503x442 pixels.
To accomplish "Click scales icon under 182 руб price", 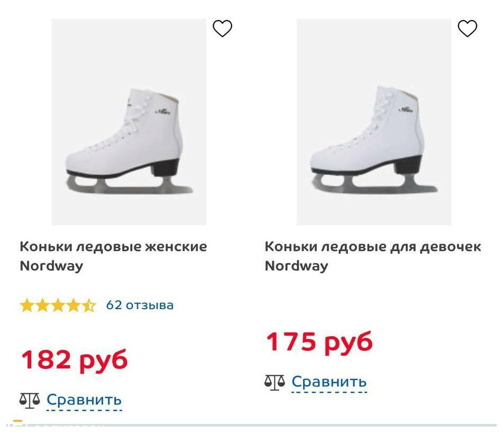I will click(30, 400).
